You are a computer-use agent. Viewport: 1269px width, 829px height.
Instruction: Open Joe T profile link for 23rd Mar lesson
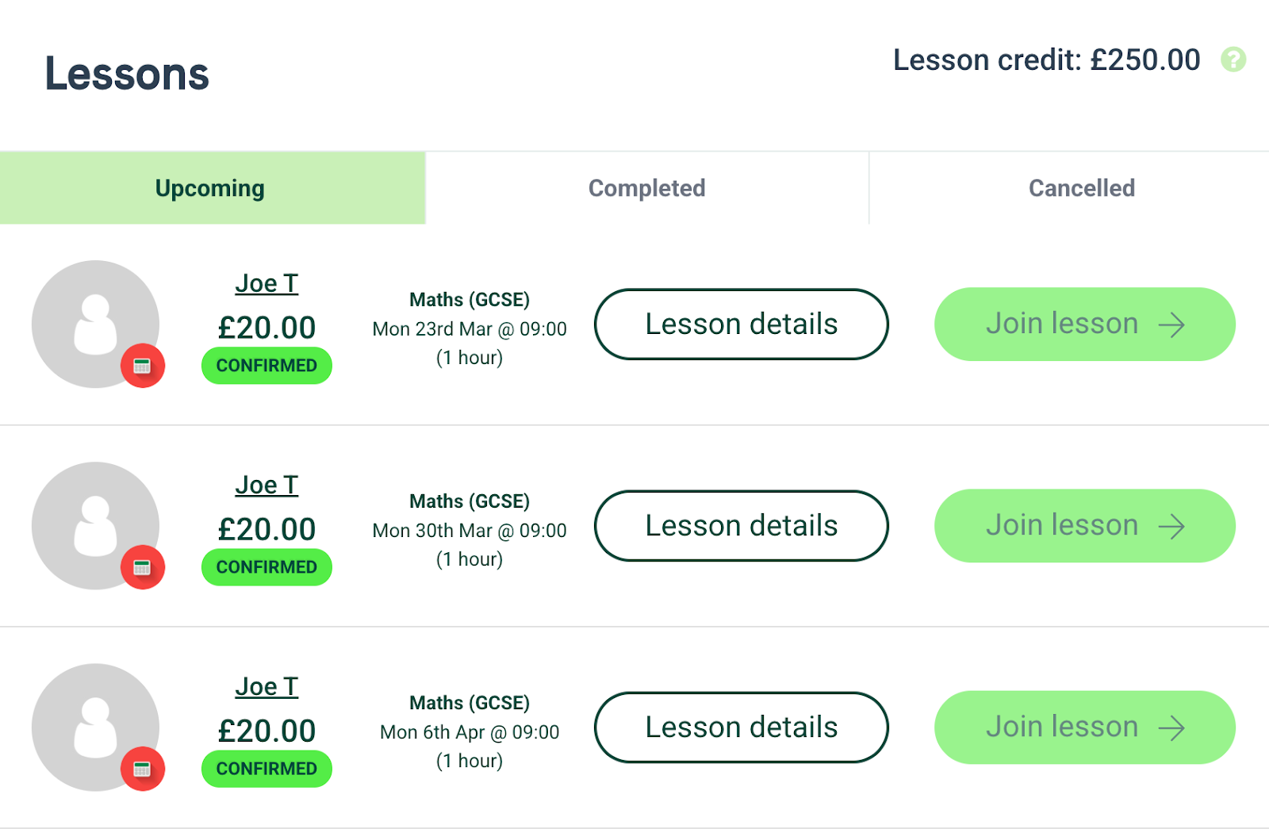point(266,283)
